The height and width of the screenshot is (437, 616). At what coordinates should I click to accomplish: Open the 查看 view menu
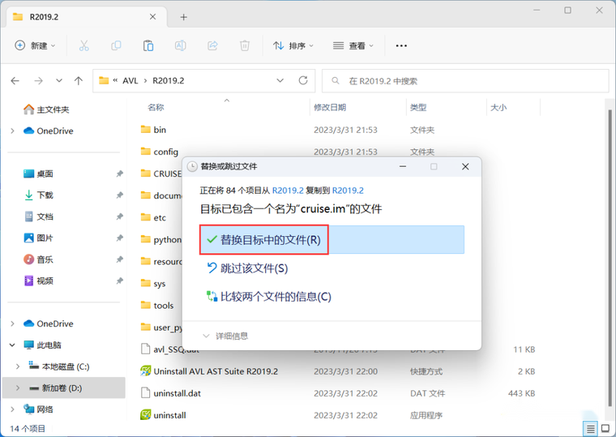tap(353, 45)
